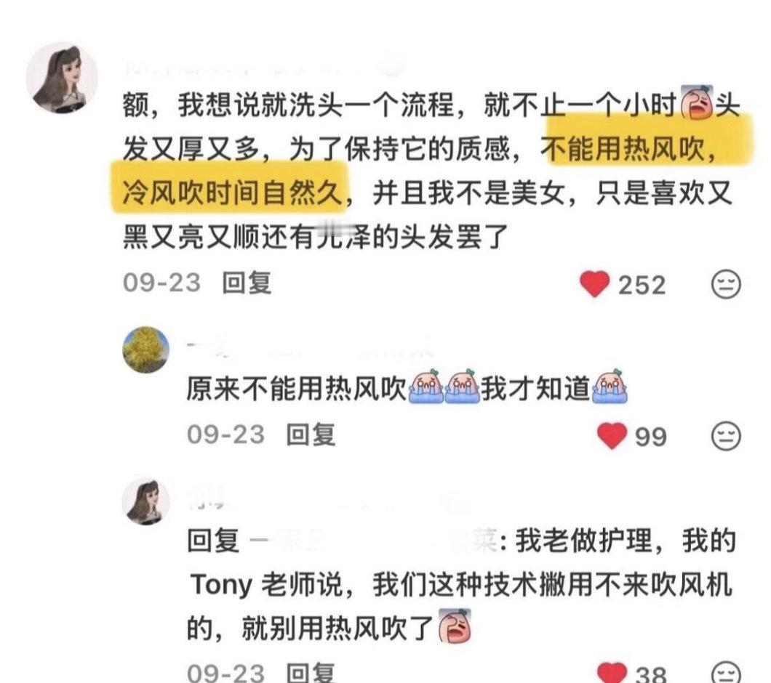Dislike the Tony老师 reply via face icon
Viewport: 771px width, 683px height.
[x=726, y=672]
